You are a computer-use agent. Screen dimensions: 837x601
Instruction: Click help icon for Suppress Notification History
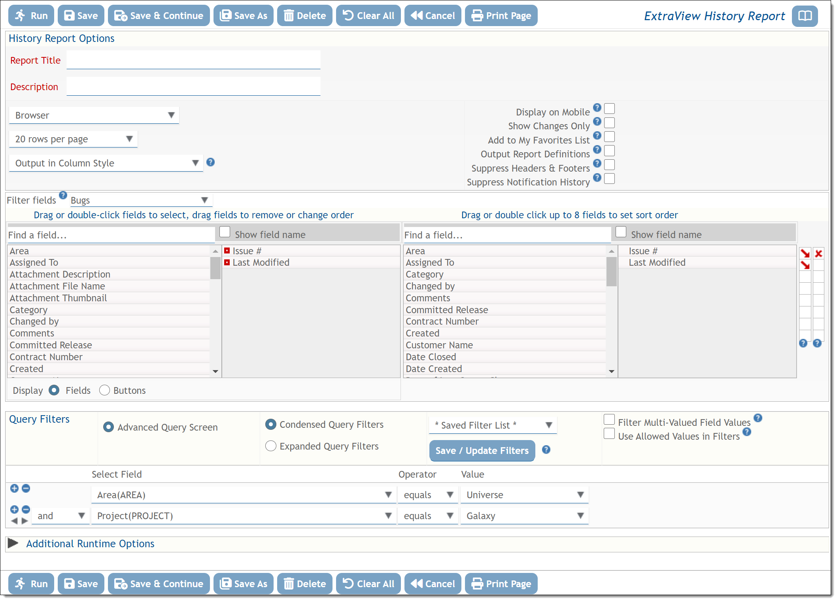click(597, 178)
